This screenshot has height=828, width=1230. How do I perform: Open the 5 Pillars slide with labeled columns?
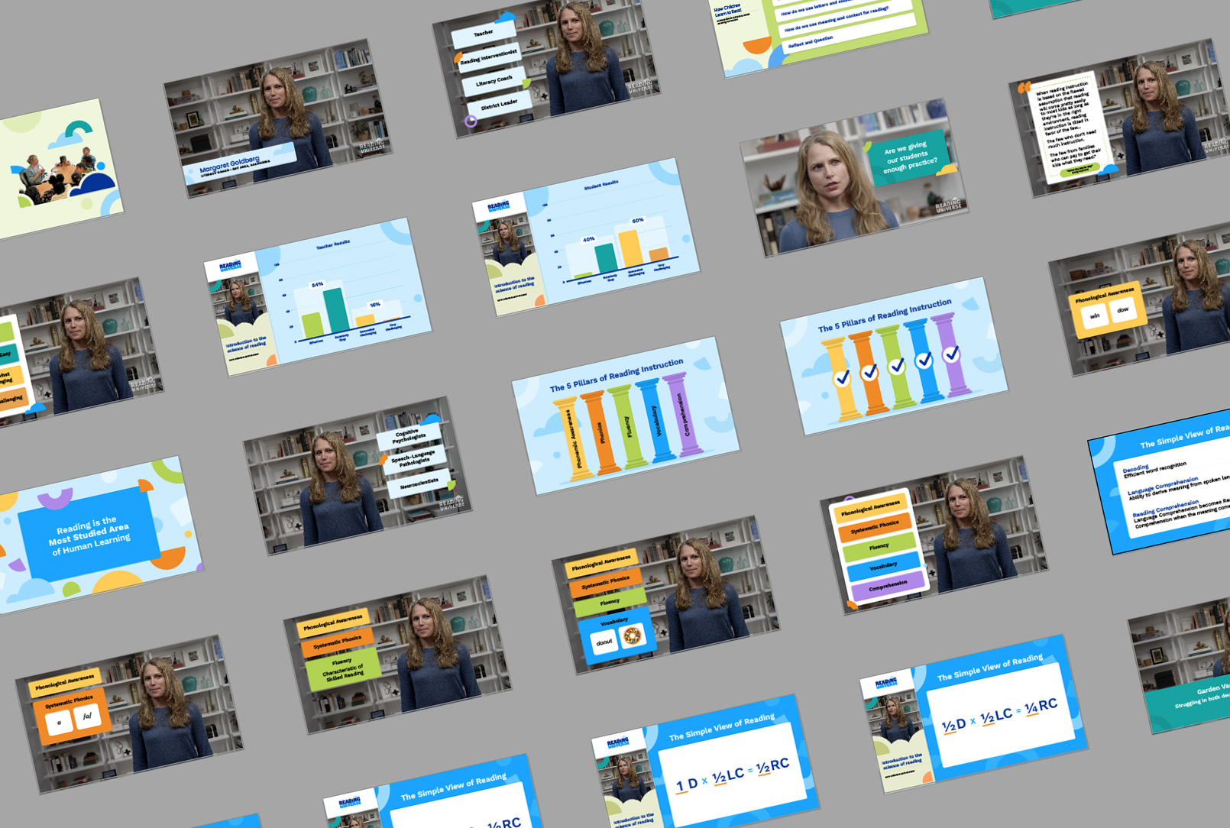coord(626,416)
